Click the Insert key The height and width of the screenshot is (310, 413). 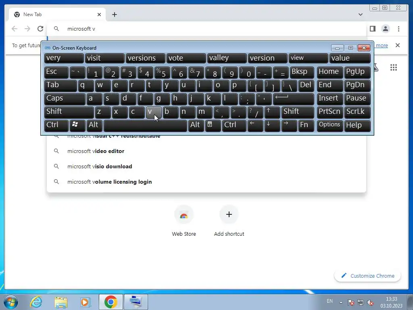point(330,99)
